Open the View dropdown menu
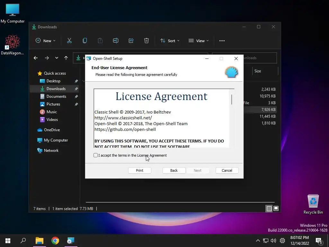The image size is (329, 247). [199, 41]
